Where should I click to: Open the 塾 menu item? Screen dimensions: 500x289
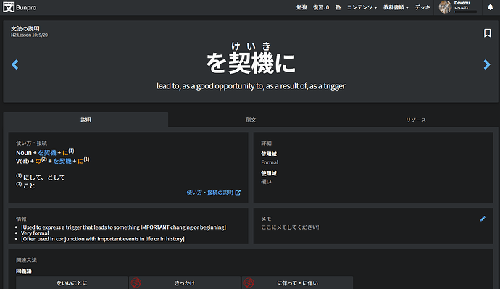click(x=338, y=7)
